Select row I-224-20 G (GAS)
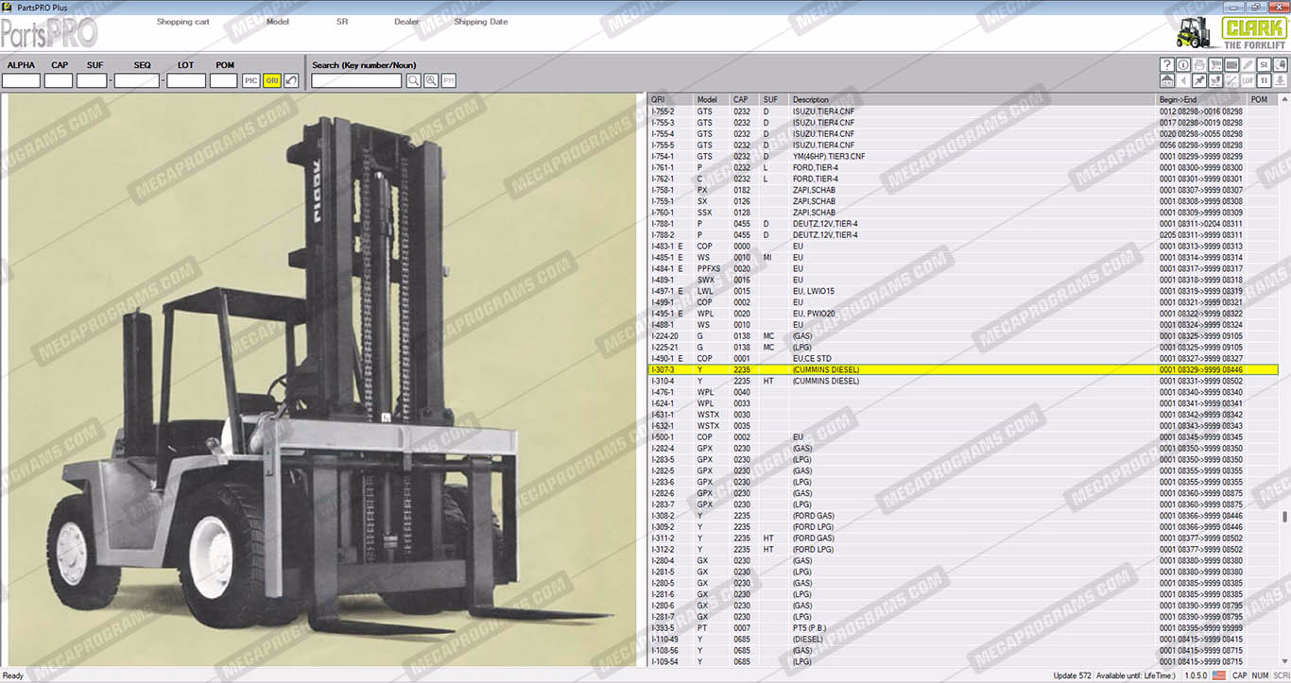The height and width of the screenshot is (683, 1291). [x=963, y=336]
